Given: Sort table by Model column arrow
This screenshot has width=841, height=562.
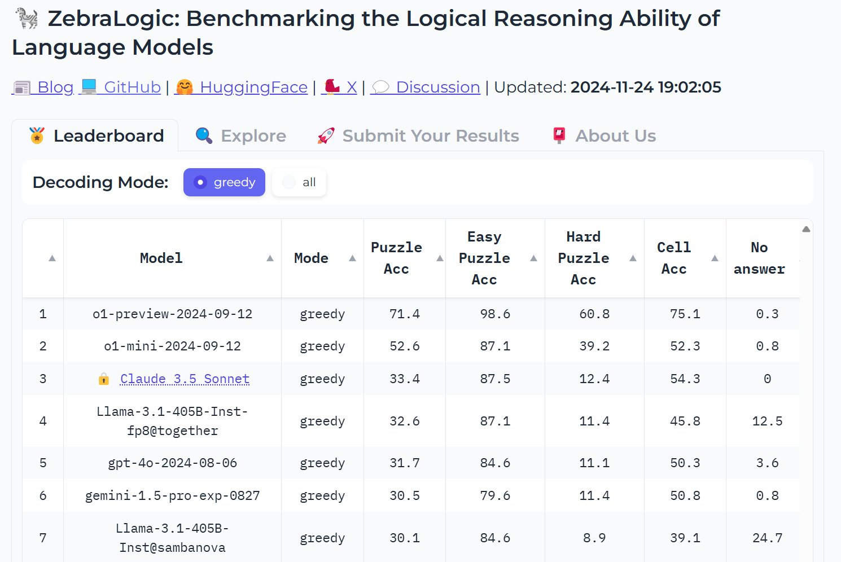Looking at the screenshot, I should click(x=270, y=258).
